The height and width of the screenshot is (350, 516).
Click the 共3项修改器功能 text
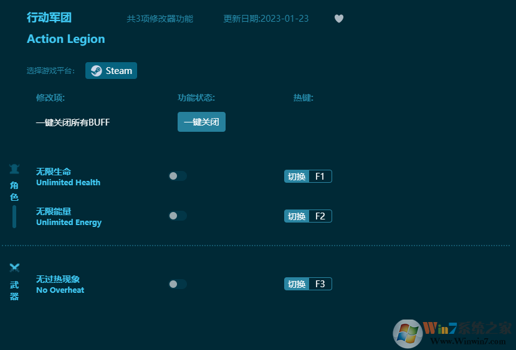(x=160, y=19)
